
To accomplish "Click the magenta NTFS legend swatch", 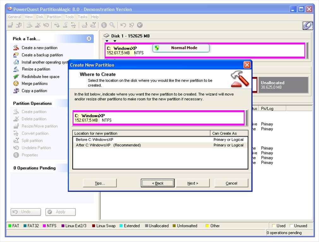I will click(x=44, y=226).
